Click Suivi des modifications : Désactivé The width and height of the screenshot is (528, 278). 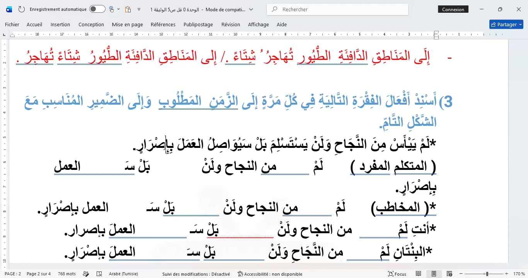pyautogui.click(x=196, y=274)
